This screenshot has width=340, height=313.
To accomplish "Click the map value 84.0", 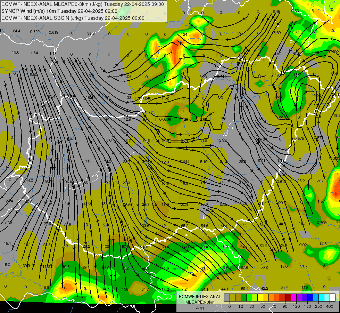I will click(185, 247).
